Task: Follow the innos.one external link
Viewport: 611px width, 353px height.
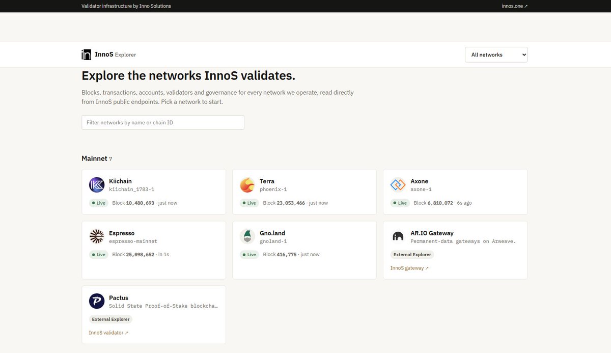Action: coord(514,6)
